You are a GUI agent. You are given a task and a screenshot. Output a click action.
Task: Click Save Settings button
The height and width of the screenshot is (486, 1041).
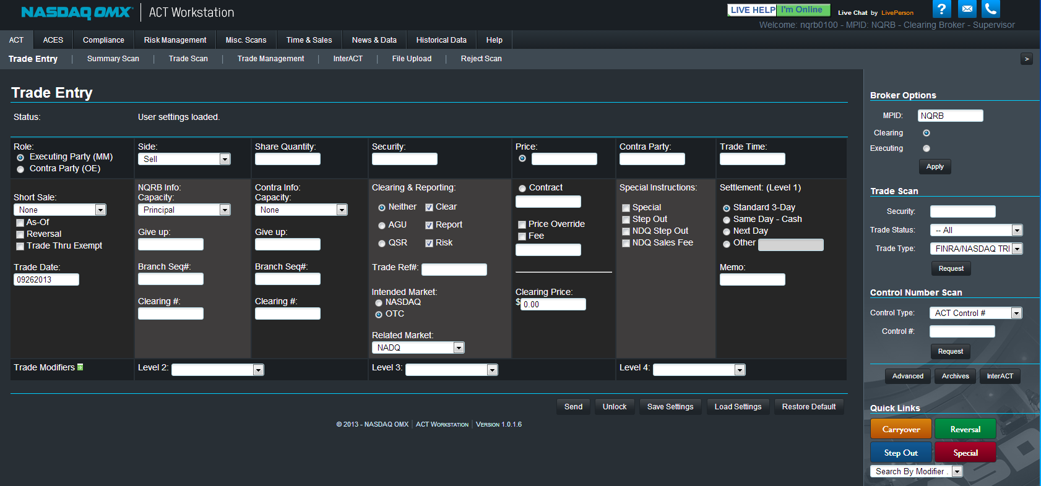[x=670, y=407]
